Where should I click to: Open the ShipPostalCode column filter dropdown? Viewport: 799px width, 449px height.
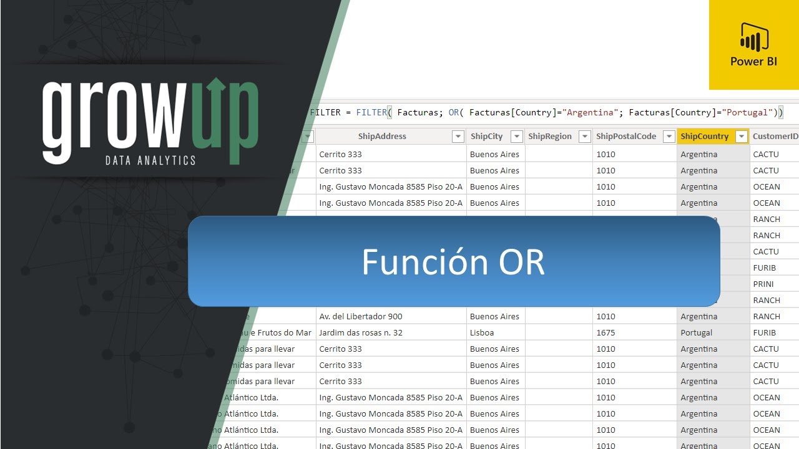click(669, 137)
